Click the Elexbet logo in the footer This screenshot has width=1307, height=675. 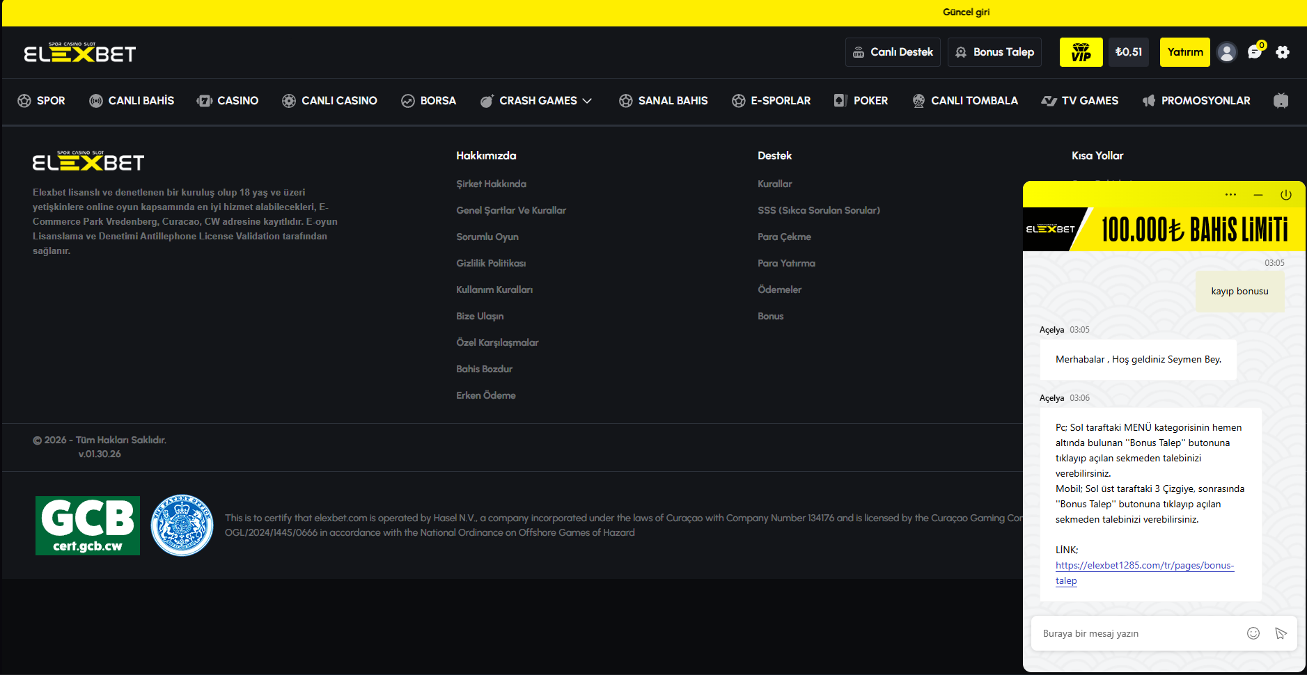pyautogui.click(x=88, y=161)
